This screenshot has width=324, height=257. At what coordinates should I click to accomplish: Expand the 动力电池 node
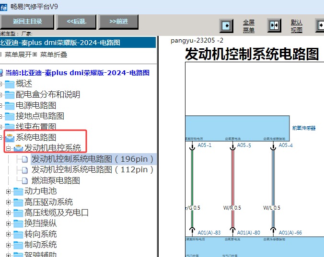(x=8, y=191)
